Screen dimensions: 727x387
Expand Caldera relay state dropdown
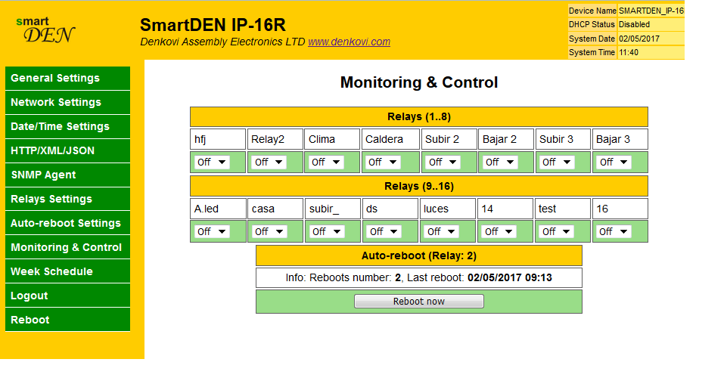[383, 163]
